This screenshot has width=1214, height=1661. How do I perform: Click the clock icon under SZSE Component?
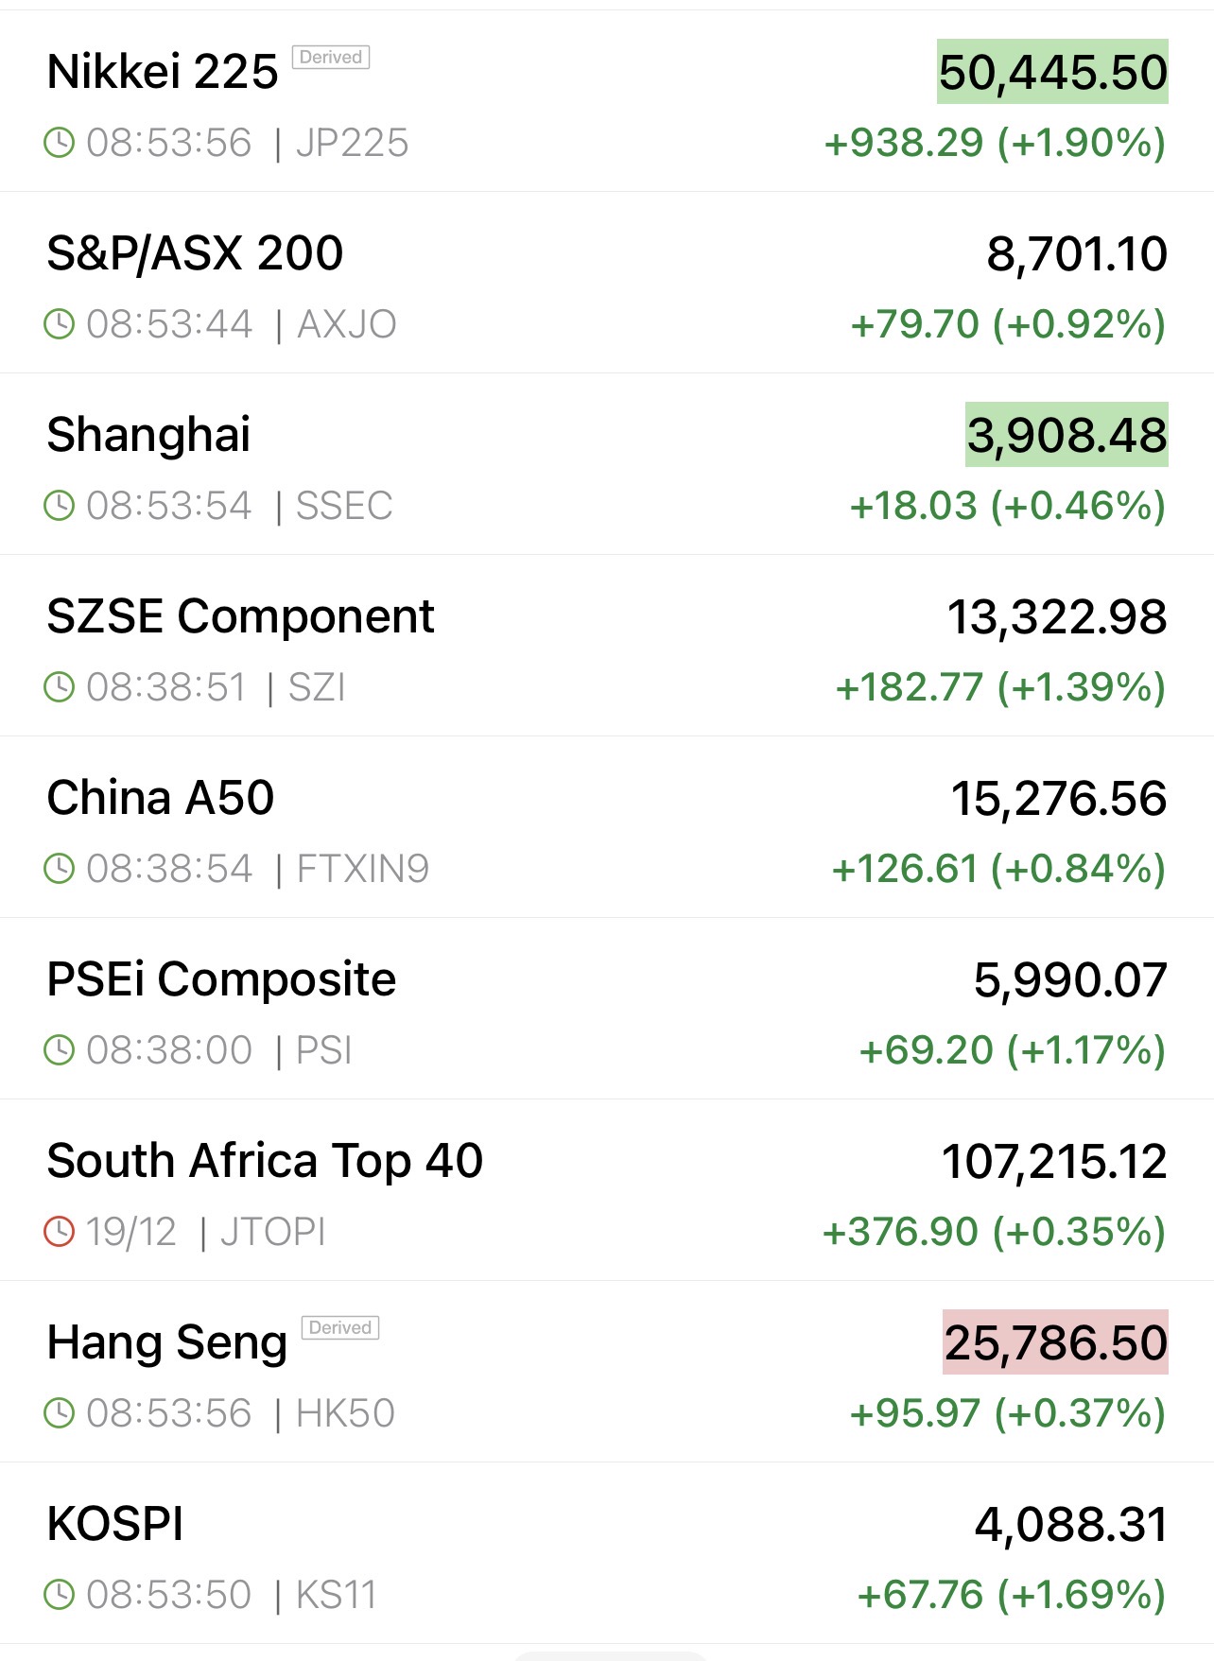click(59, 687)
